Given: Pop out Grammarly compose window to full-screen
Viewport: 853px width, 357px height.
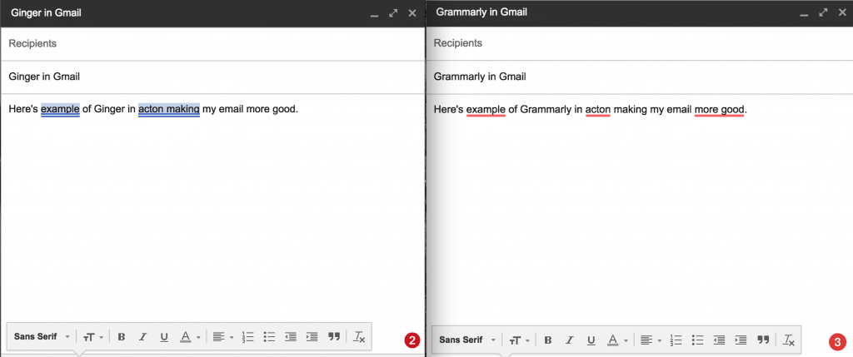Looking at the screenshot, I should pos(823,12).
